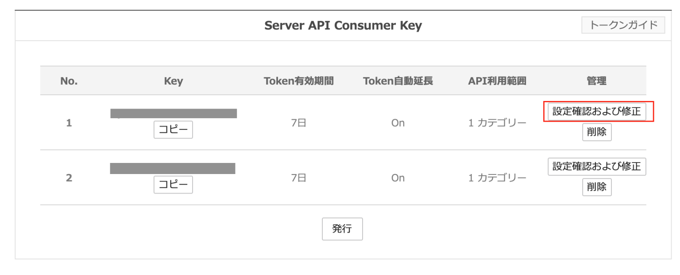Delete key 2 with 削除 button

point(596,187)
